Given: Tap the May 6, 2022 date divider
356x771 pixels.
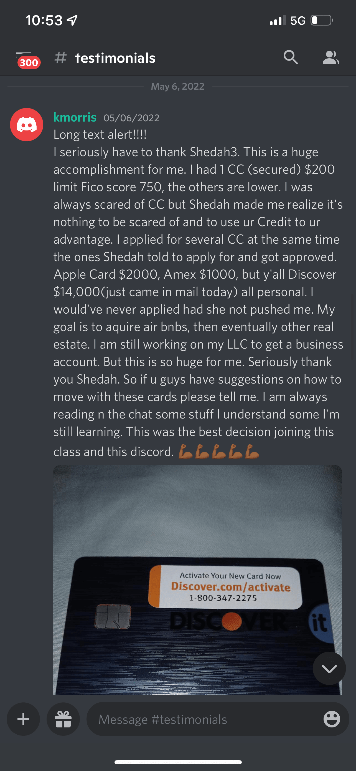Looking at the screenshot, I should click(x=178, y=86).
